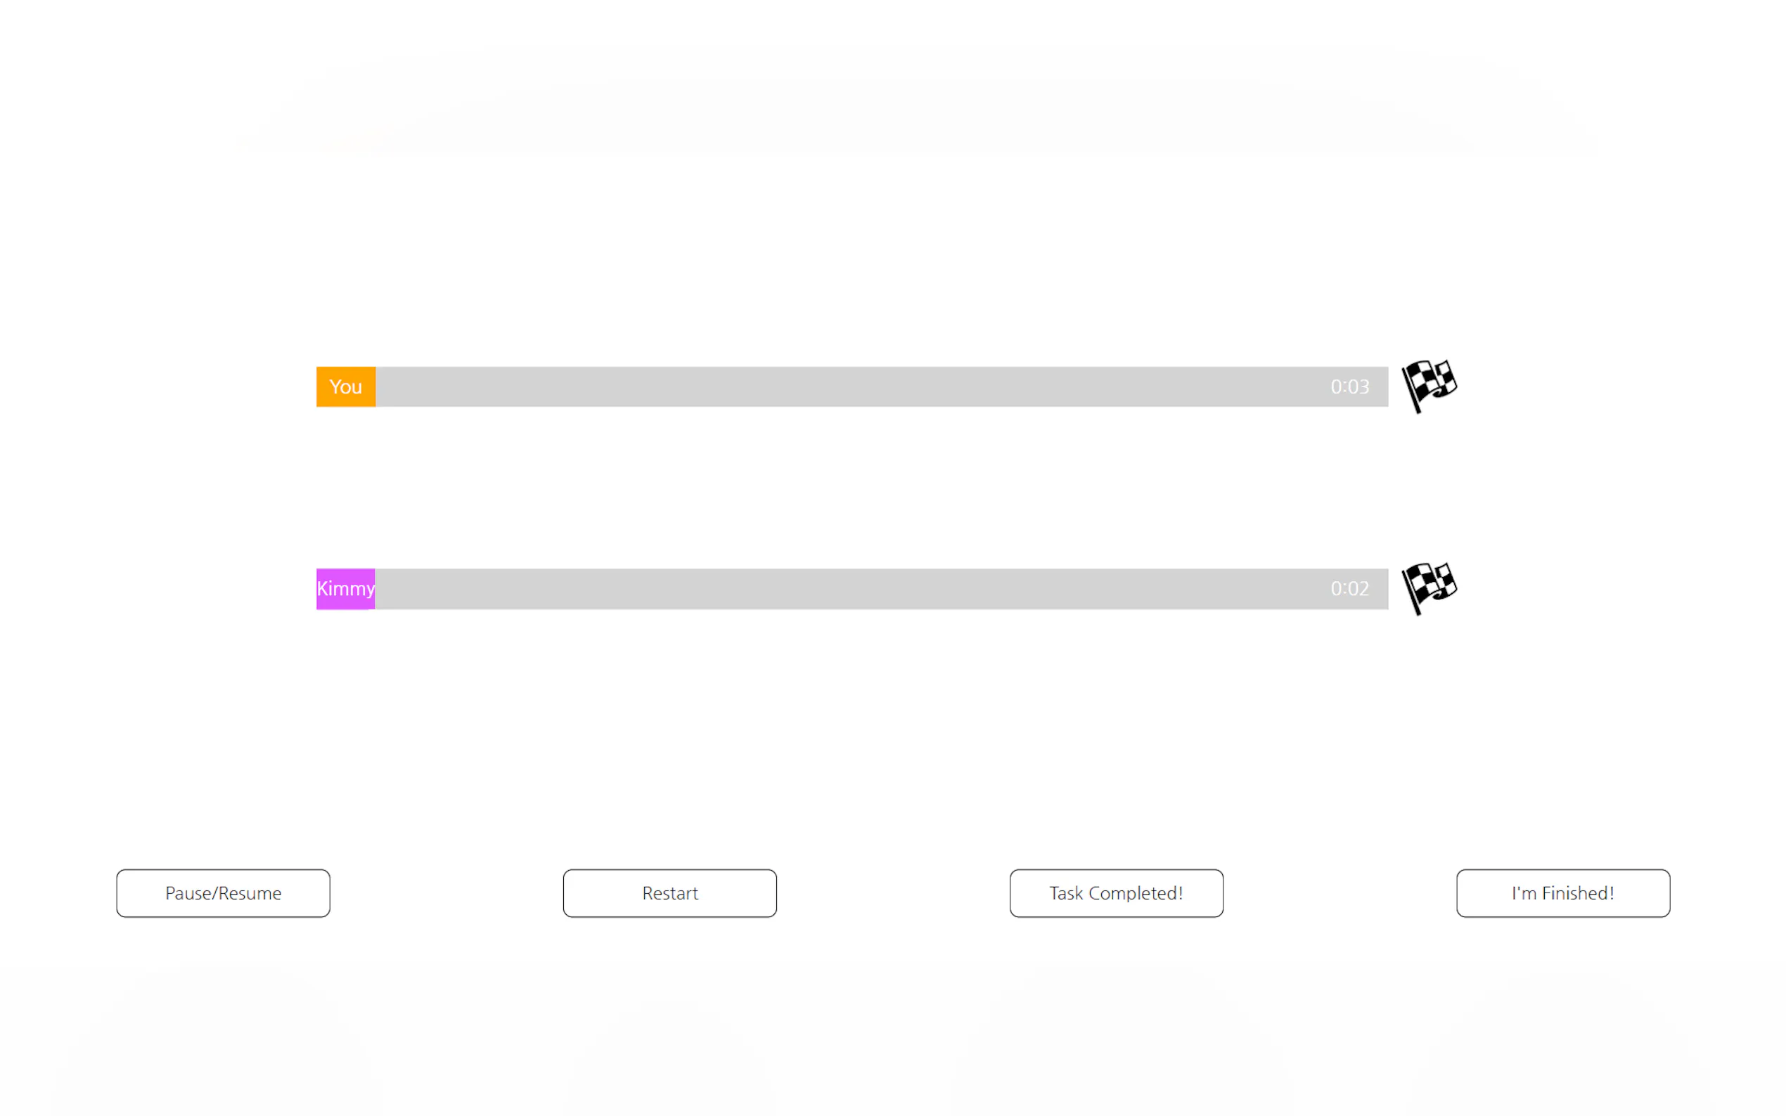Select the finish flag beside the 0:02 timer
The width and height of the screenshot is (1786, 1116).
tap(1428, 588)
